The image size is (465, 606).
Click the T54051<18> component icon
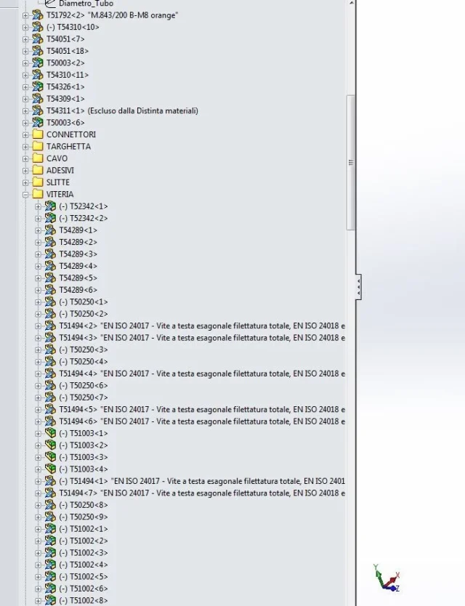tap(38, 51)
